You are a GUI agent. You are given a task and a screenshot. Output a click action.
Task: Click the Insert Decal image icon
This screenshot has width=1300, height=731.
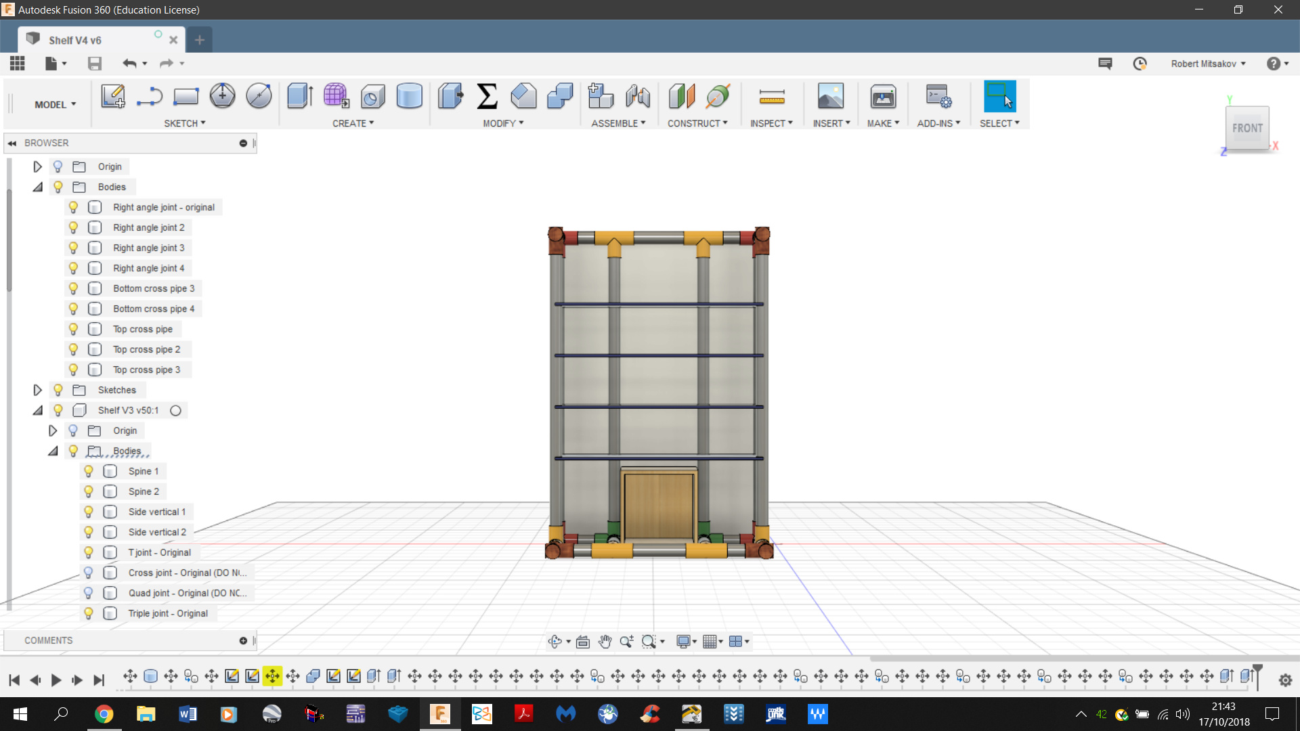[831, 96]
